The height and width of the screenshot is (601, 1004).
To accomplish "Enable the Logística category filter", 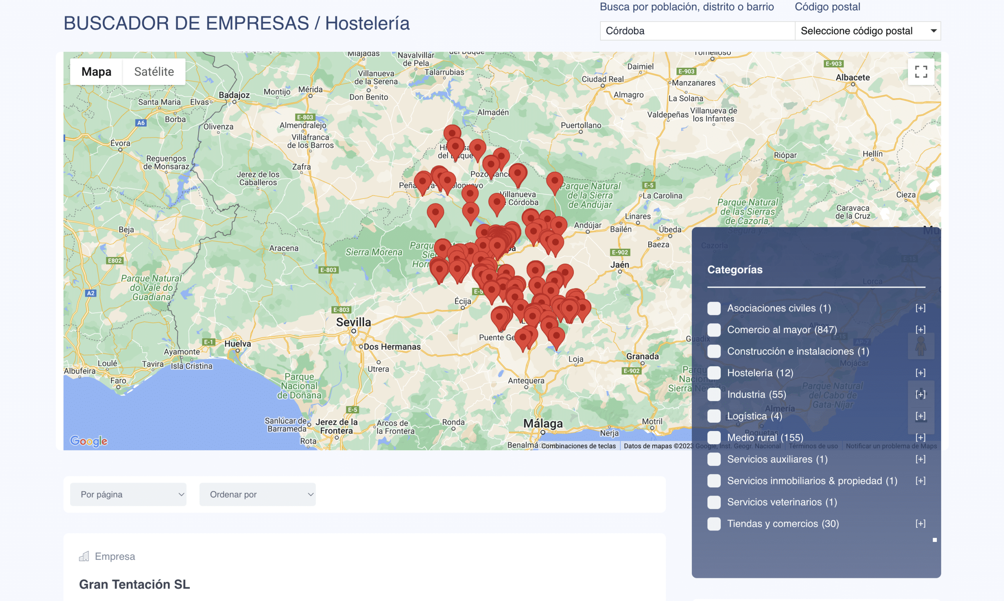I will [x=714, y=416].
